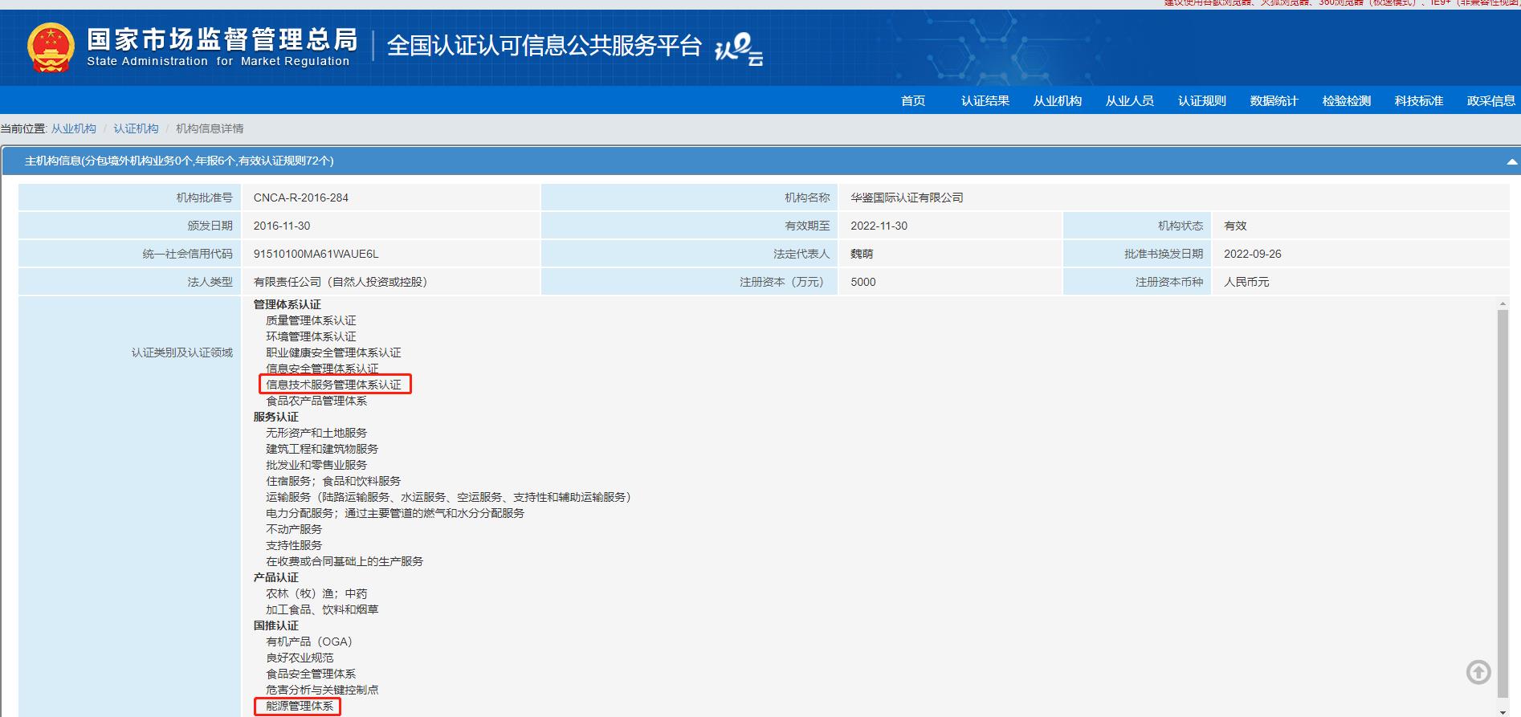1521x717 pixels.
Task: Click the 认e云 logo icon
Action: 738,48
